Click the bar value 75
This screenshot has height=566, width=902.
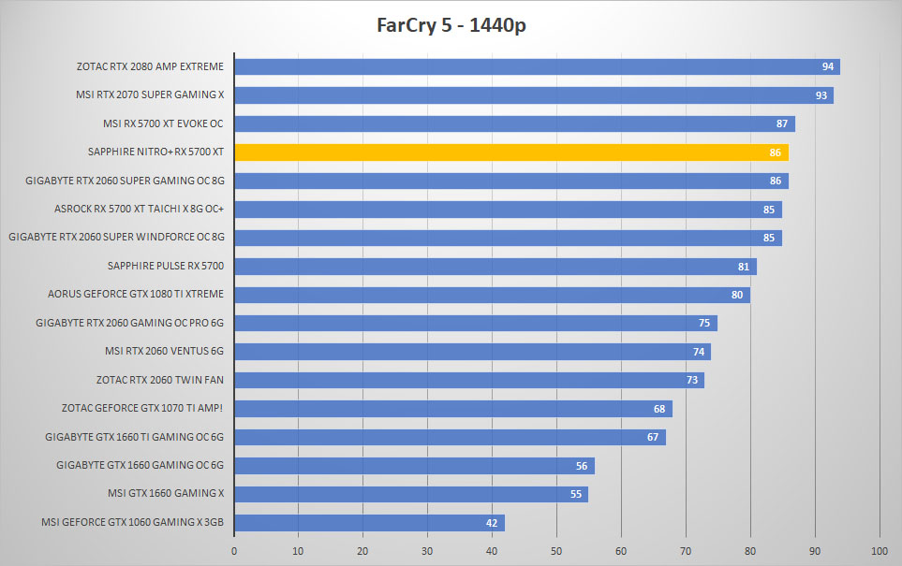click(704, 323)
